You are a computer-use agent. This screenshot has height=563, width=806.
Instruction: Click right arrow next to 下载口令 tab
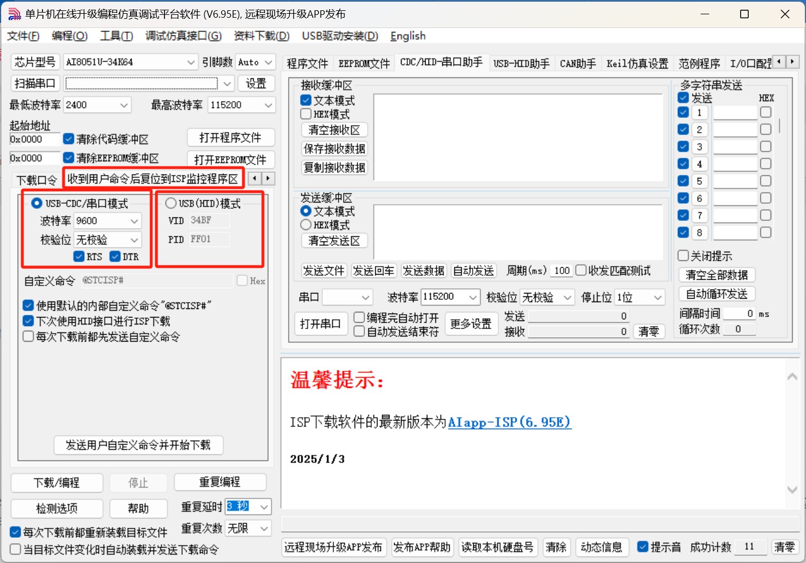pyautogui.click(x=268, y=179)
